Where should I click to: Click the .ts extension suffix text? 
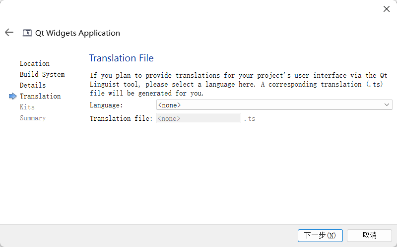[x=250, y=119]
